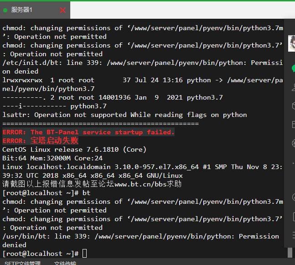
Task: Click the green connection status dot
Action: pos(5,10)
